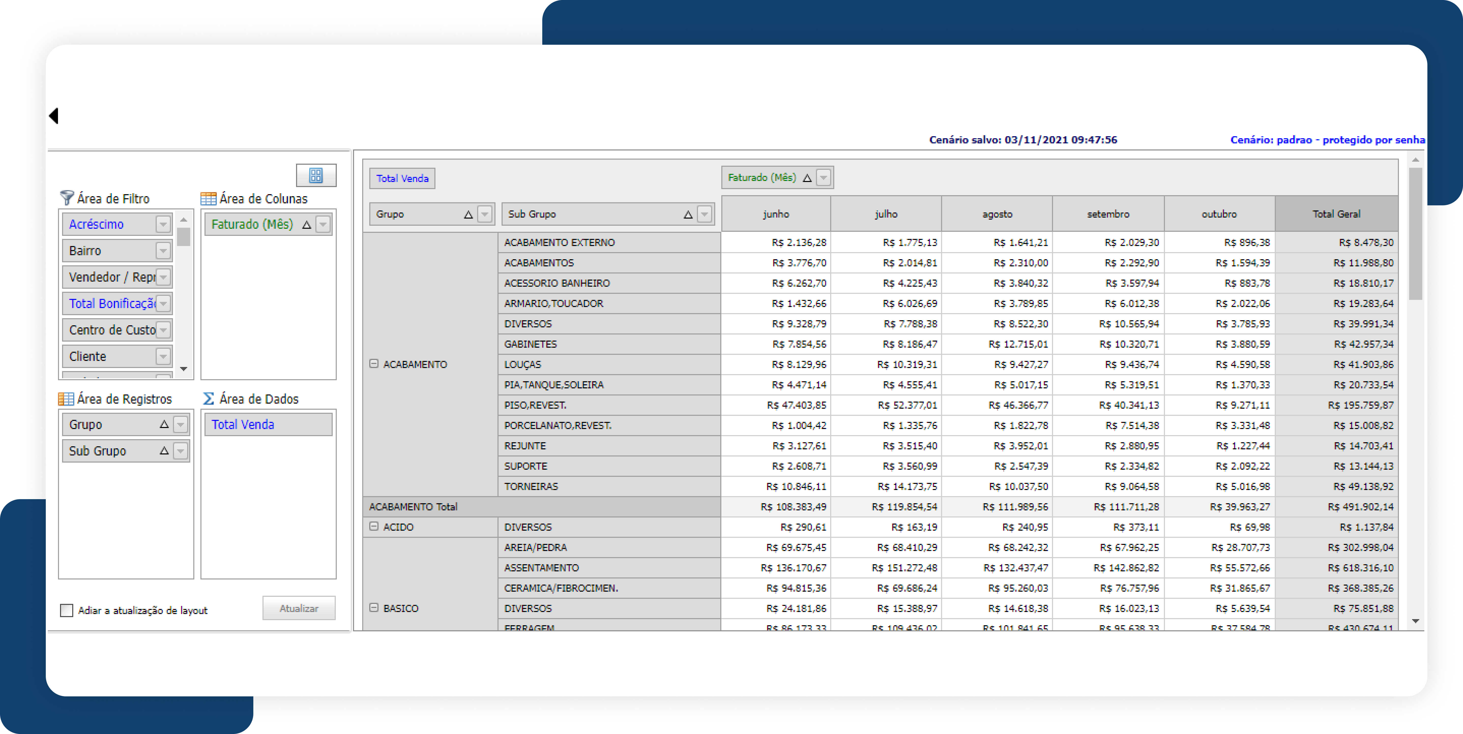This screenshot has width=1463, height=734.
Task: Collapse the ACIDO group row
Action: pyautogui.click(x=374, y=527)
